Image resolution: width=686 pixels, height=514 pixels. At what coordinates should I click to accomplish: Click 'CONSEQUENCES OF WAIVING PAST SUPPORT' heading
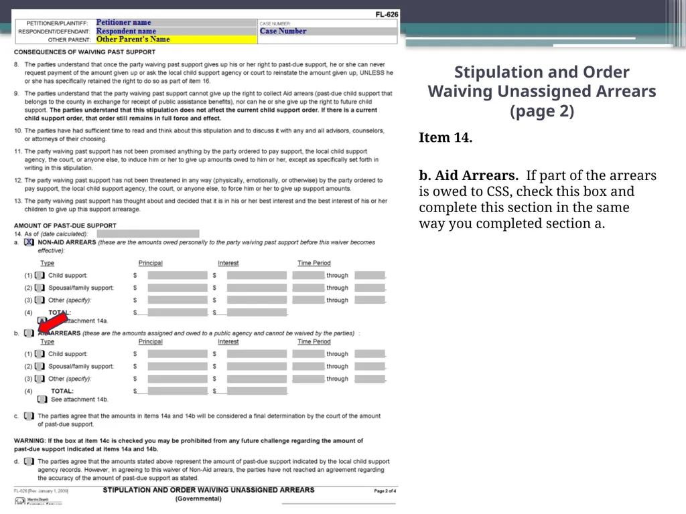84,52
